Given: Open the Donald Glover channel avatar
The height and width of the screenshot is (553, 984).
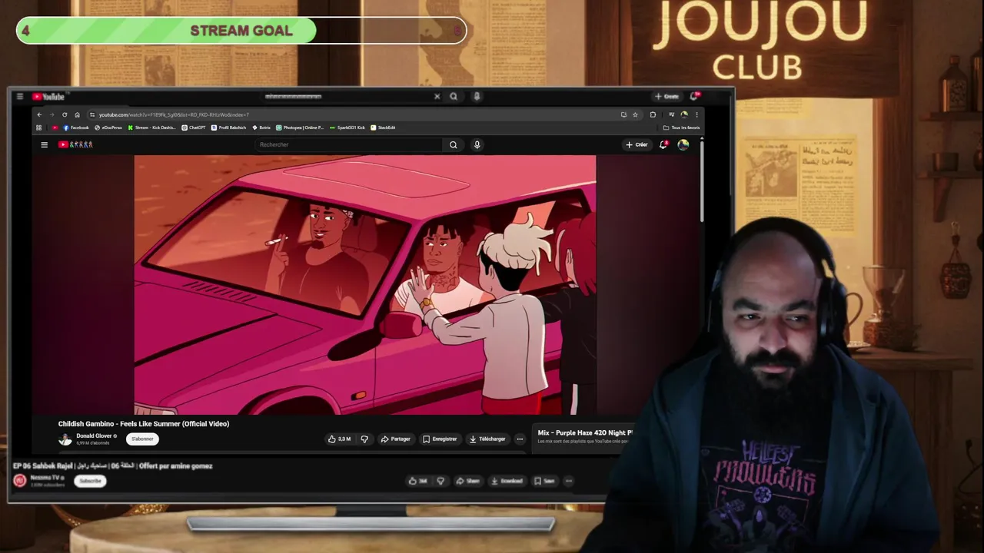Looking at the screenshot, I should (x=65, y=439).
